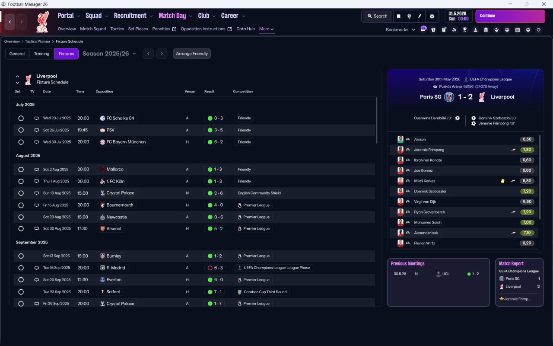Click the calendar shortcut icon

(x=518, y=30)
